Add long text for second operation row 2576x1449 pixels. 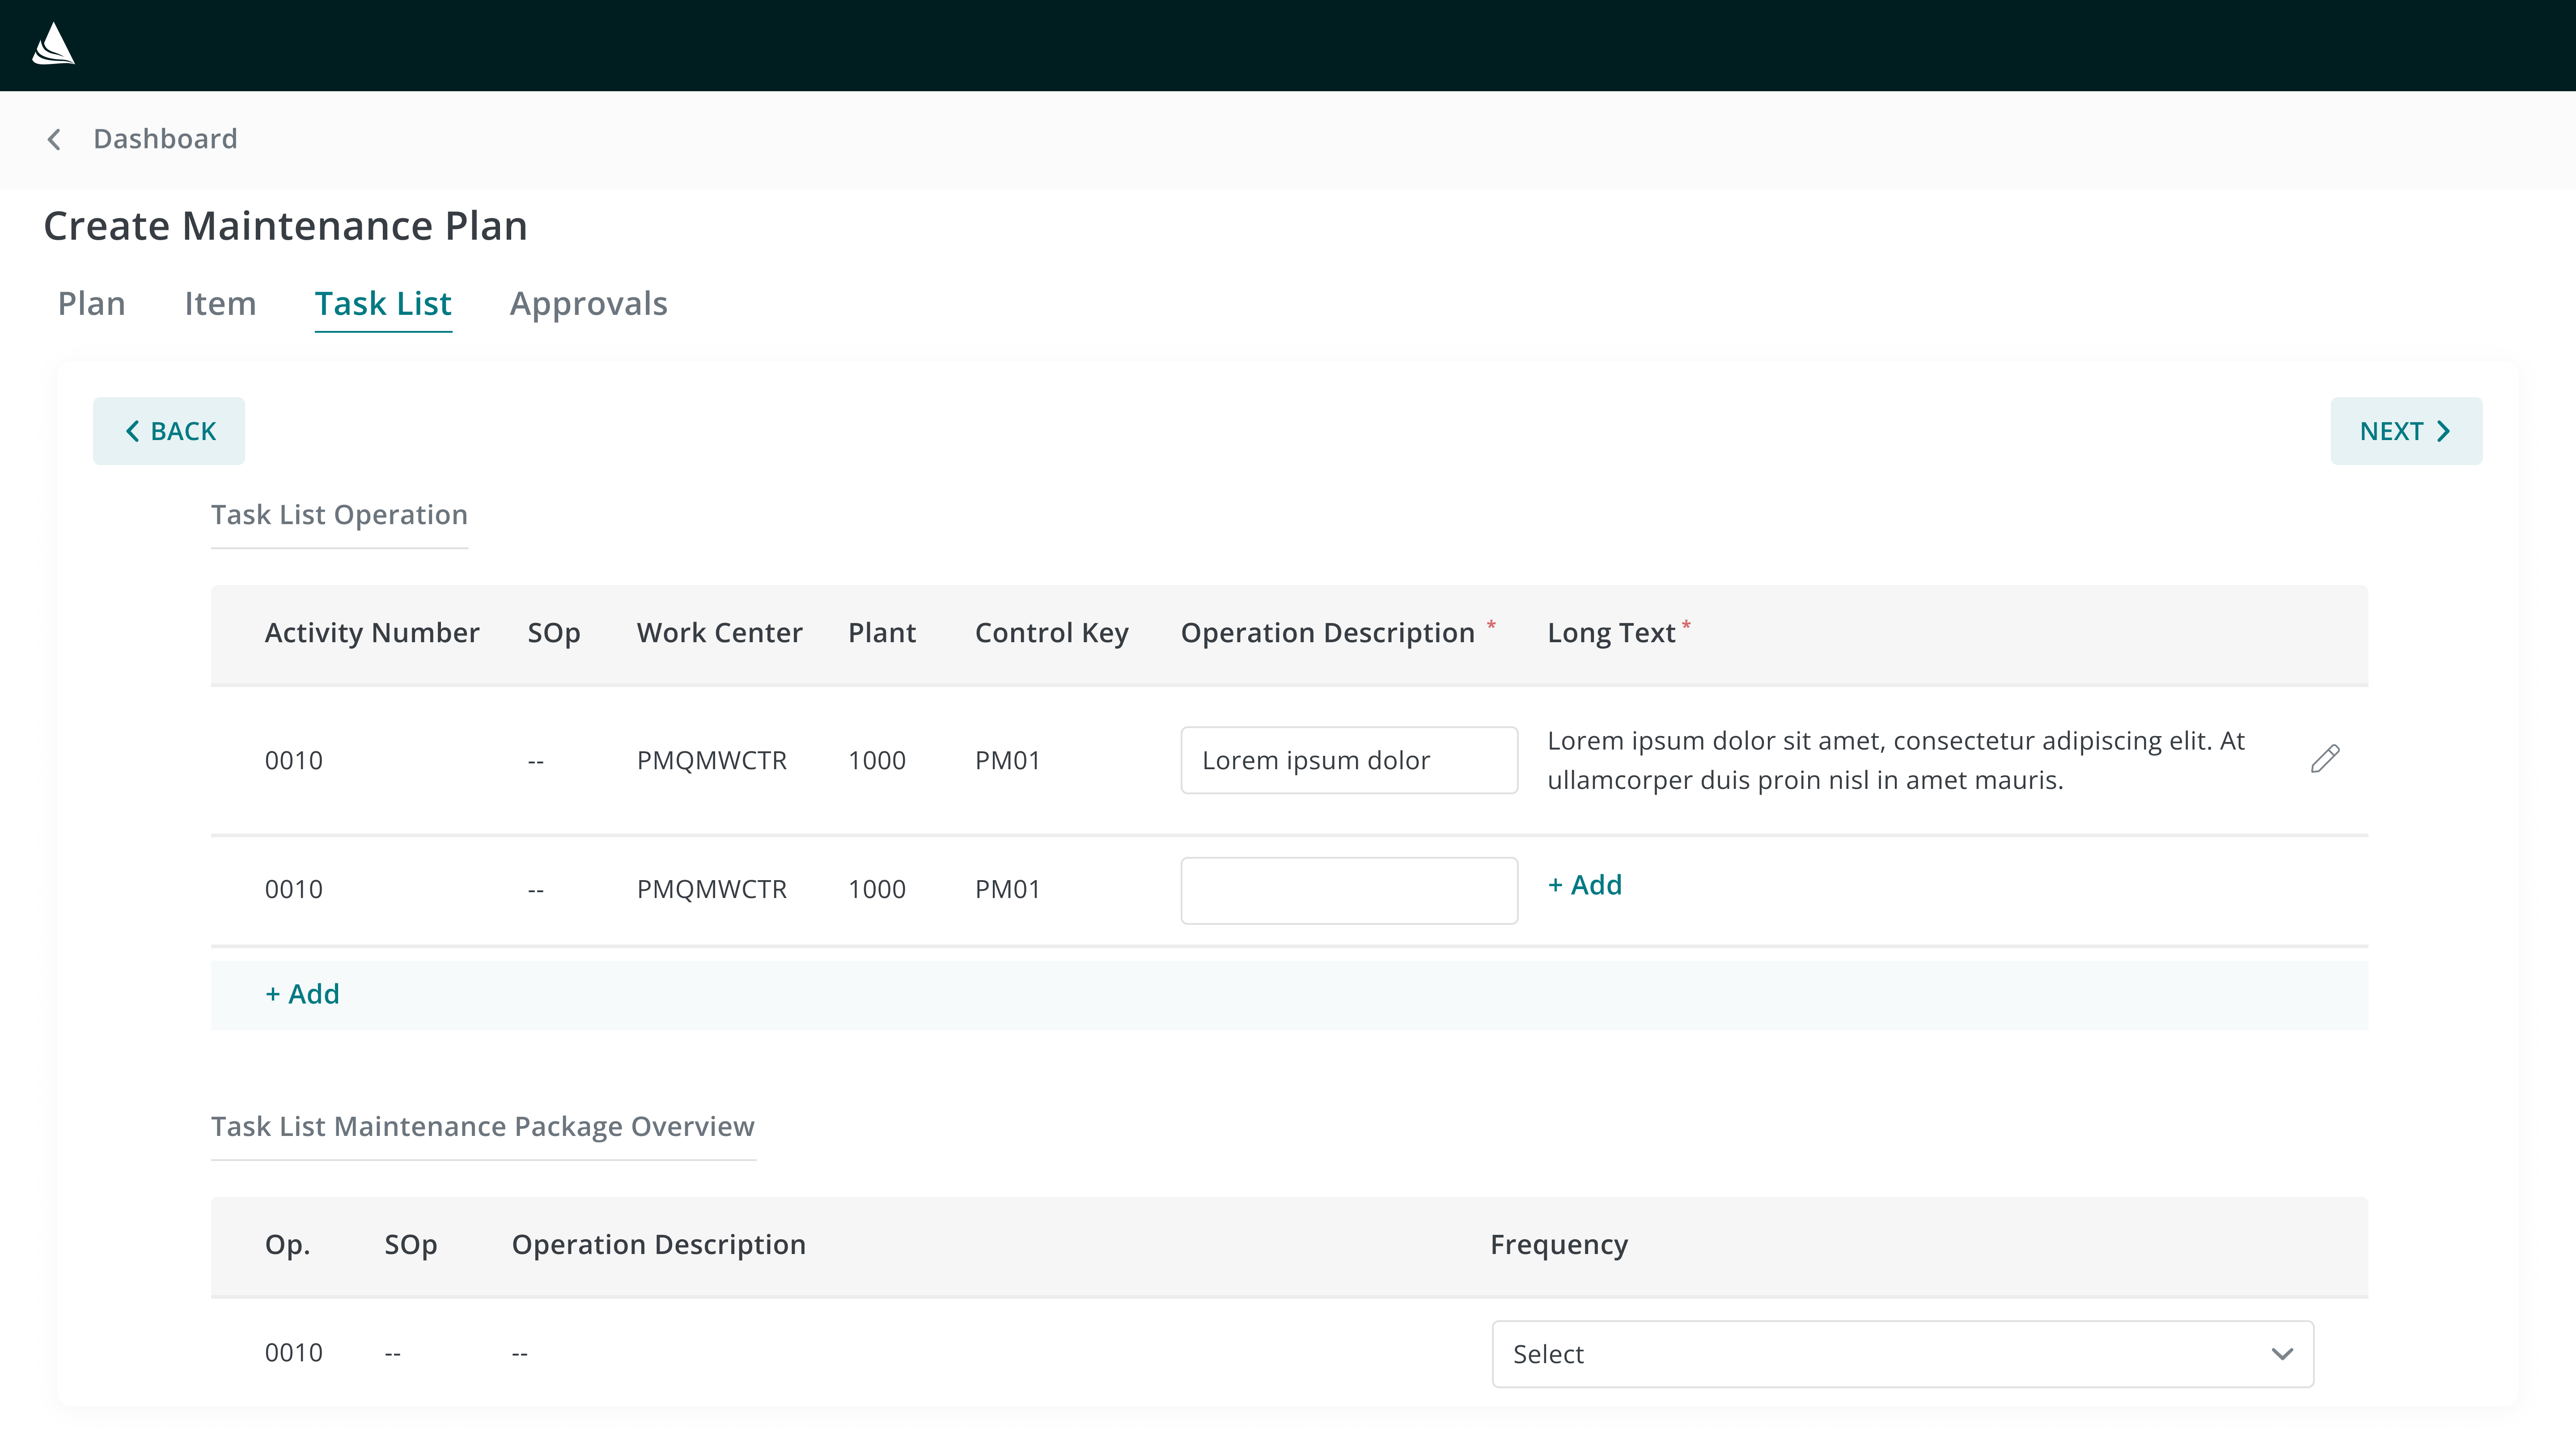click(1585, 885)
